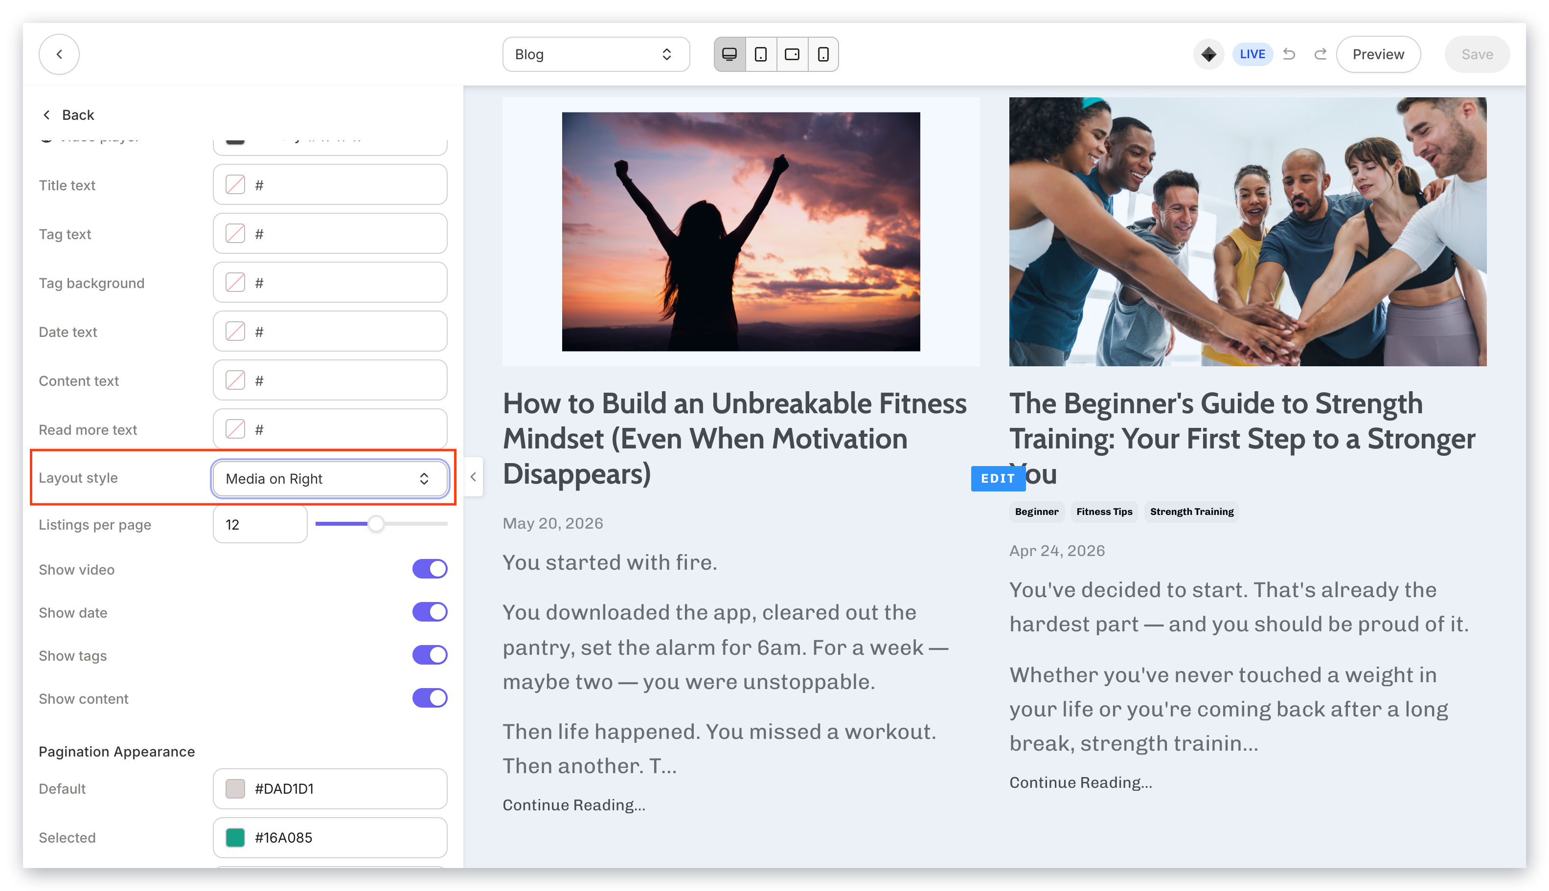
Task: Click the Listings per page number field
Action: (260, 524)
